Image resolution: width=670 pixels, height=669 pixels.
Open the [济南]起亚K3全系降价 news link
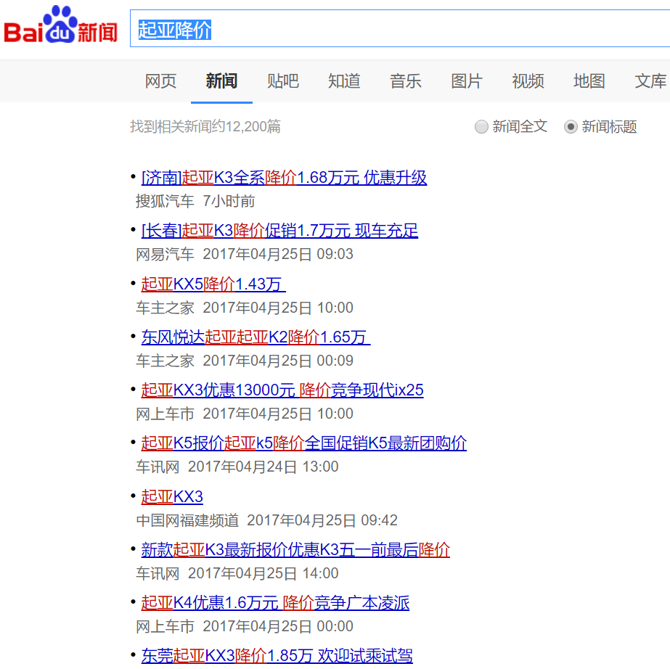click(284, 178)
